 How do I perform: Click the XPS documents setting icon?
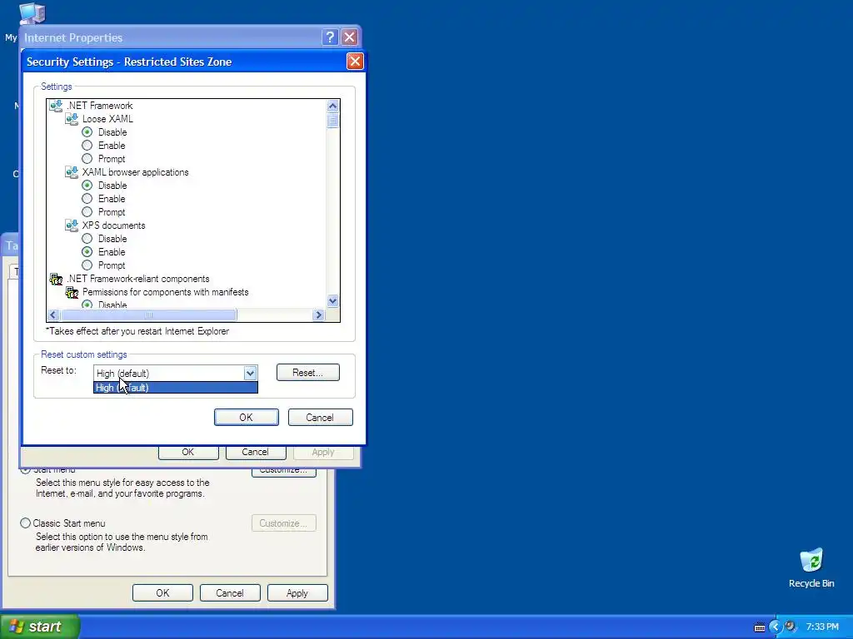tap(72, 225)
